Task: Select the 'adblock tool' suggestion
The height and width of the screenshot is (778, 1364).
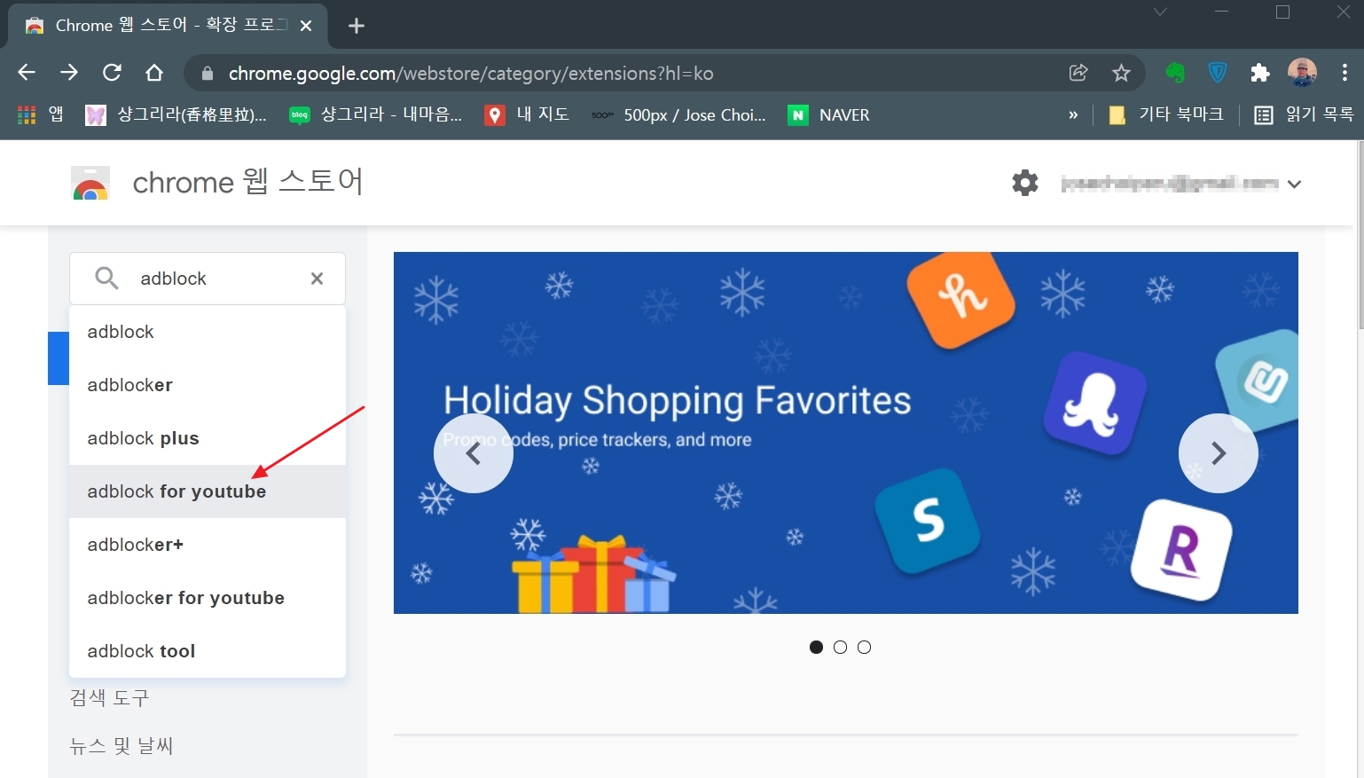Action: (208, 651)
